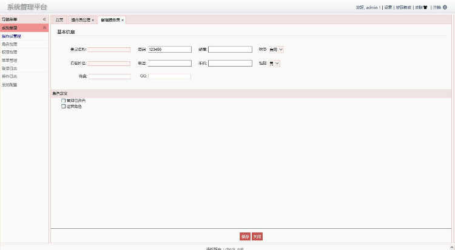Collapse the highlighted 系统管理 accordion section
This screenshot has width=455, height=250.
[44, 27]
